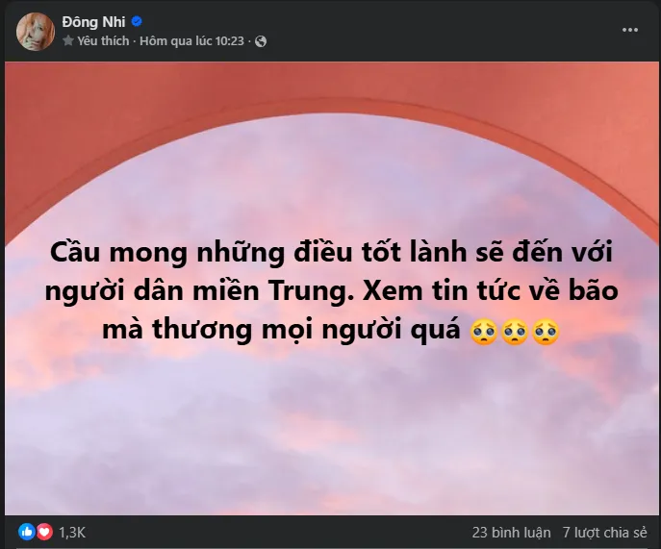The image size is (661, 549).
Task: Open the Đông Nhi page name link
Action: coord(93,21)
